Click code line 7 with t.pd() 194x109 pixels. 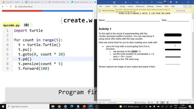pyautogui.click(x=53, y=59)
